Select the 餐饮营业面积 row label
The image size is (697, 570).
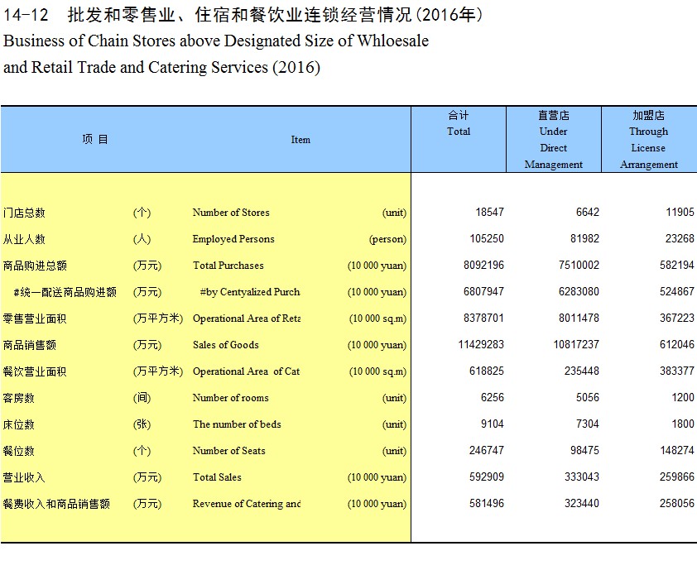(35, 371)
